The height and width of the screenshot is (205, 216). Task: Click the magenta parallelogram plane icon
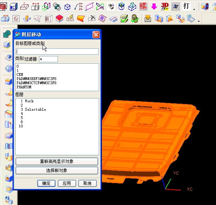(x=89, y=7)
